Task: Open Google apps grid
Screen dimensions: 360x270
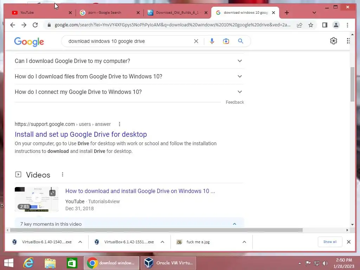Action: coord(348,41)
